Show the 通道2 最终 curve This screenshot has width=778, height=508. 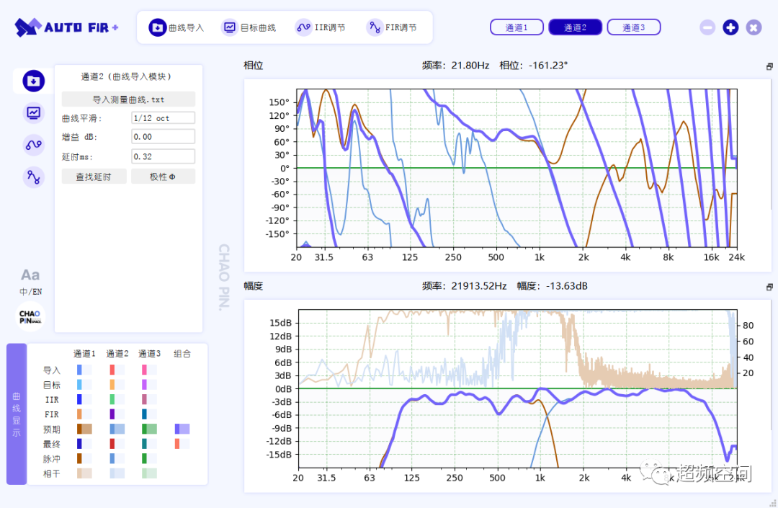pos(117,444)
